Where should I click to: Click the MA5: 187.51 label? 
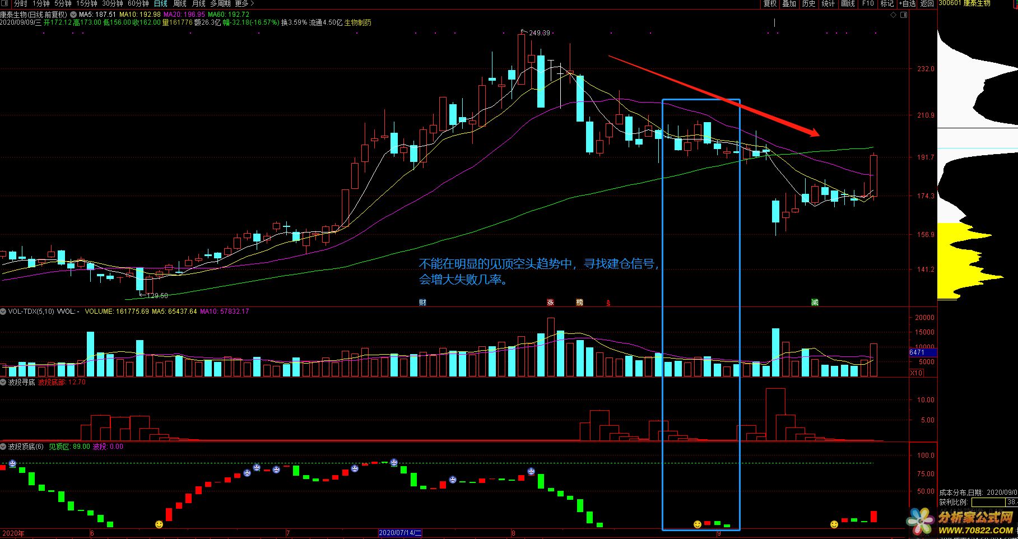tap(97, 15)
